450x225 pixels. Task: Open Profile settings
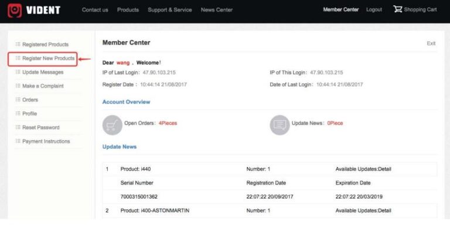(x=29, y=114)
